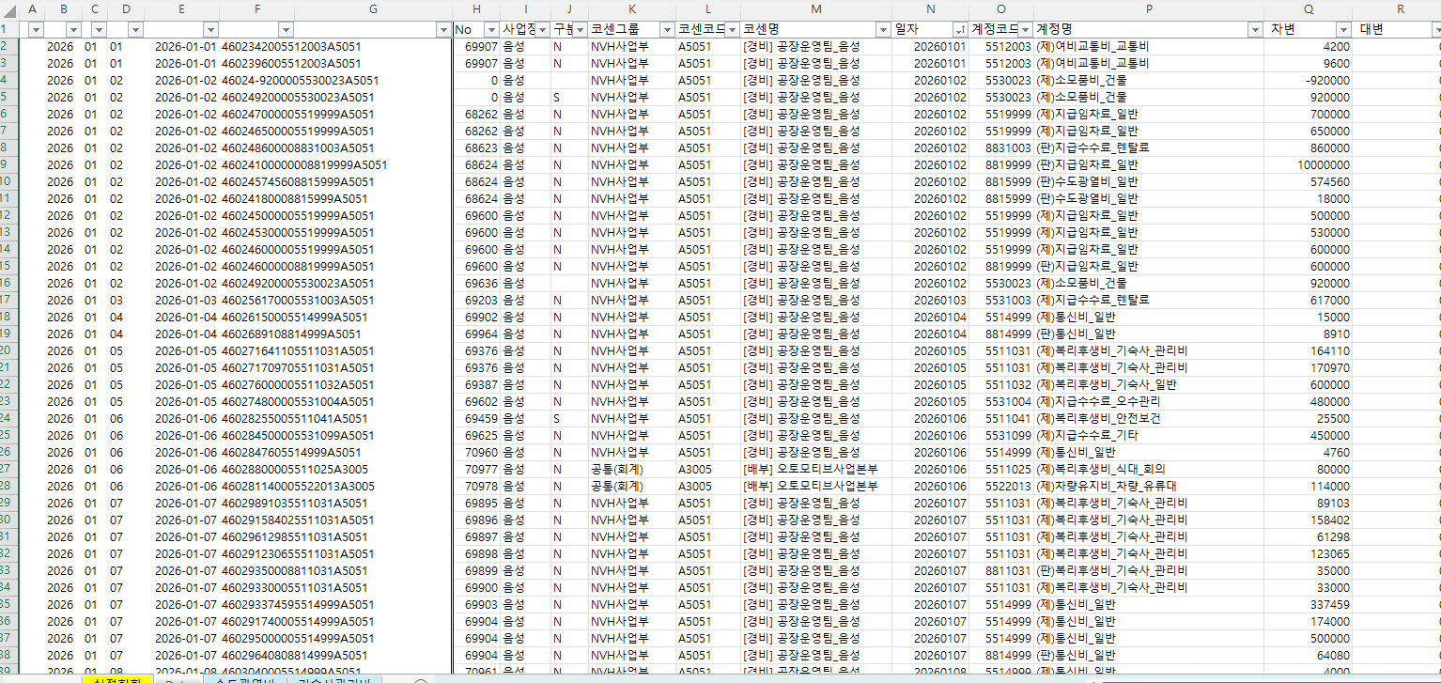Open the 사업장 header filter button
Screen dimensions: 1441x683
click(541, 30)
